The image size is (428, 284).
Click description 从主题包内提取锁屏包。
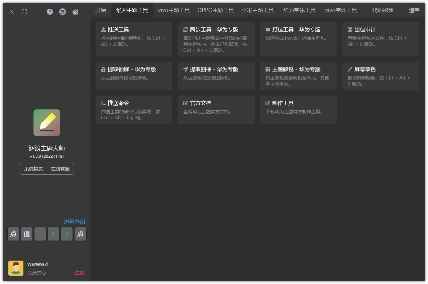coord(125,78)
